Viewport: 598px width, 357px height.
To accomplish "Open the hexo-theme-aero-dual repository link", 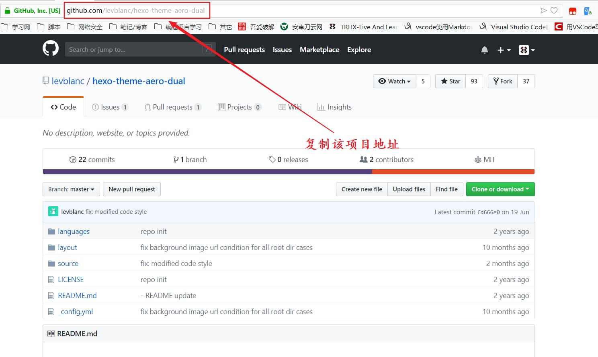I will [x=139, y=81].
